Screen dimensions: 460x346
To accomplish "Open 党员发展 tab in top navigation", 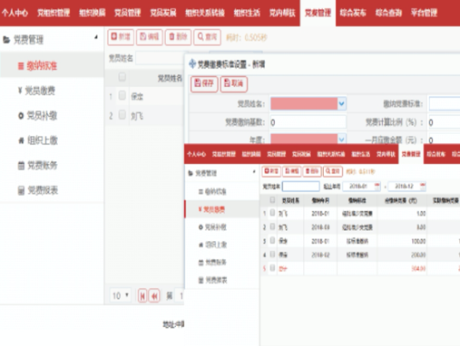I will pyautogui.click(x=163, y=13).
